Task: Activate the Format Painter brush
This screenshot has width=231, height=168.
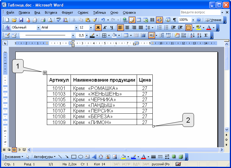Action: (x=95, y=20)
